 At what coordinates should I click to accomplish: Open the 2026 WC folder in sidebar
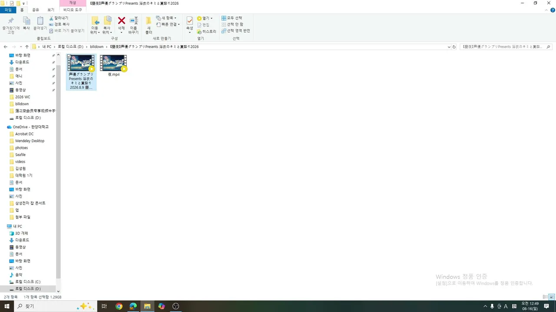pos(23,97)
